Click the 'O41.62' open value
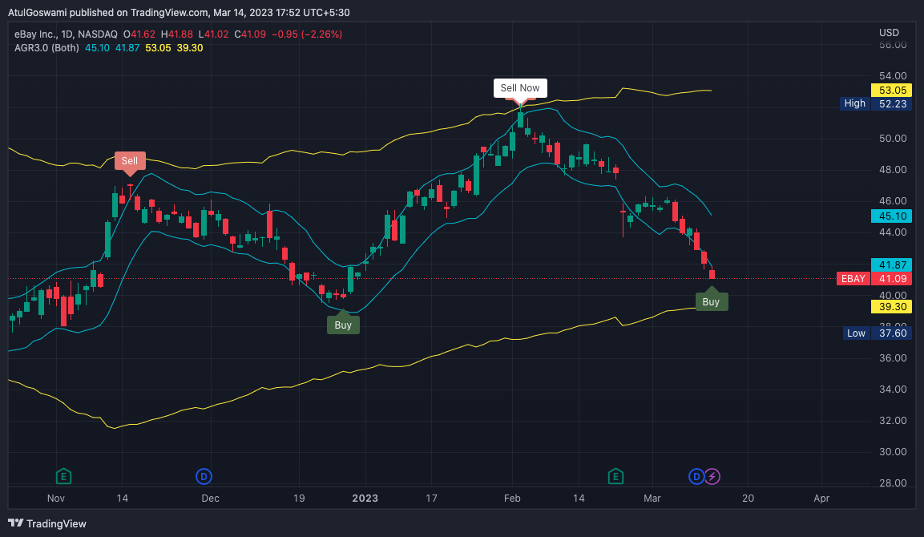924x537 pixels. pos(139,34)
